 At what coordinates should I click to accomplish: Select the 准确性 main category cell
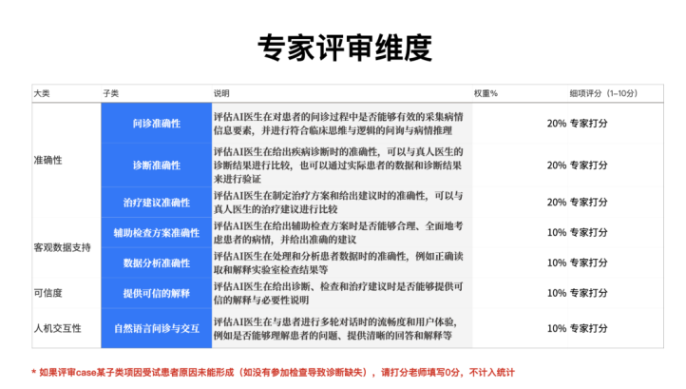coord(48,161)
